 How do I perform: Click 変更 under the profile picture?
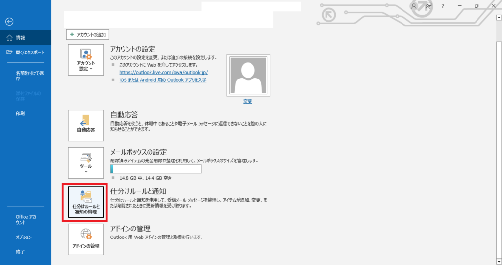click(247, 101)
